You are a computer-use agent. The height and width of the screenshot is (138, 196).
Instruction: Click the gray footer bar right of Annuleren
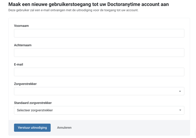point(131,128)
